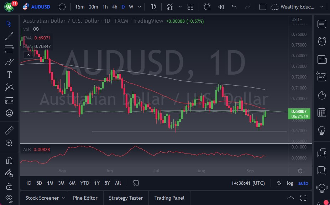Toggle logarithmic price scale with log
The height and width of the screenshot is (205, 330).
pos(290,183)
